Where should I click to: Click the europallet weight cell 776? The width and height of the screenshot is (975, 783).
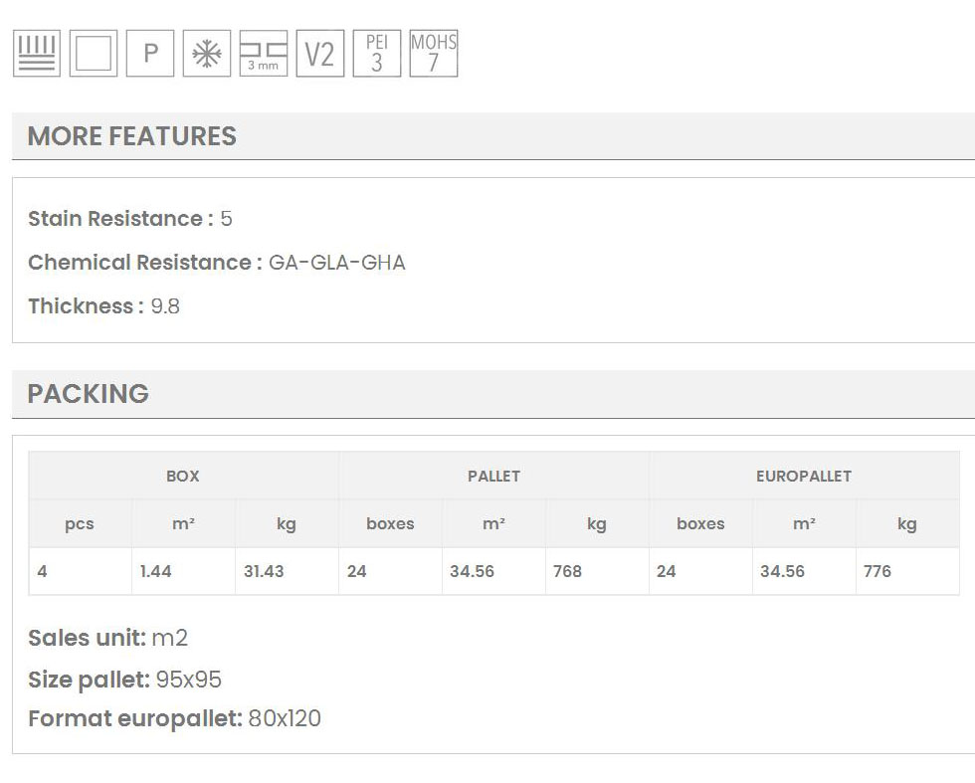[x=877, y=571]
